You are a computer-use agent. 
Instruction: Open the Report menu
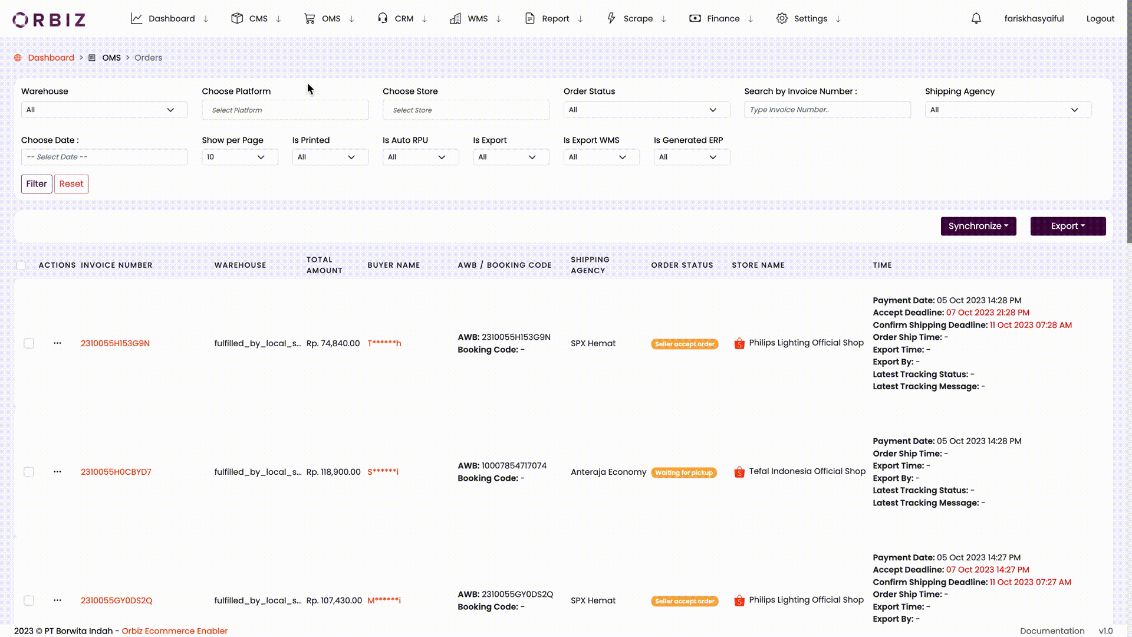pyautogui.click(x=555, y=18)
